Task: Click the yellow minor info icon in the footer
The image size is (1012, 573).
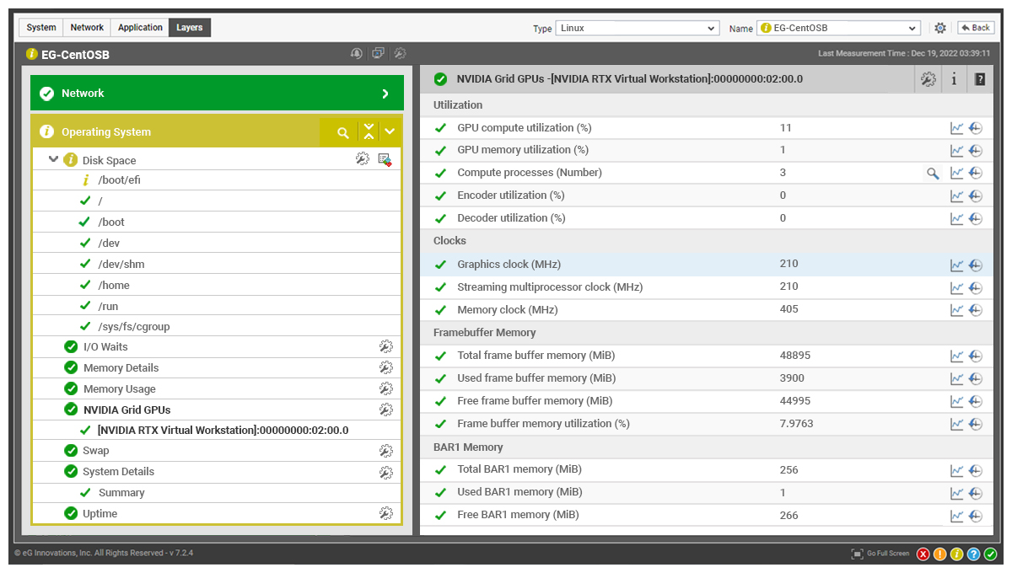Action: [x=956, y=554]
